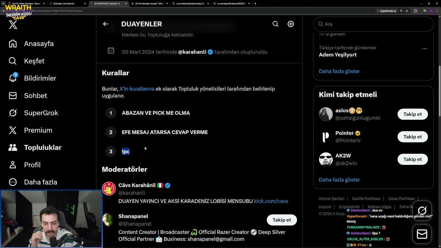Open the trending topic Adem Yeşilyurt
This screenshot has height=248, width=441.
(x=338, y=55)
